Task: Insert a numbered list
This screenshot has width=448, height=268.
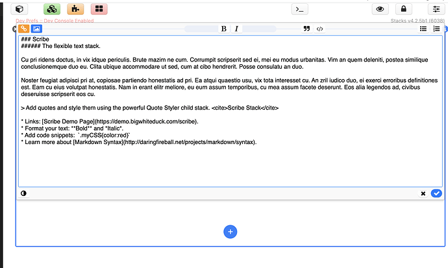Action: pyautogui.click(x=436, y=29)
